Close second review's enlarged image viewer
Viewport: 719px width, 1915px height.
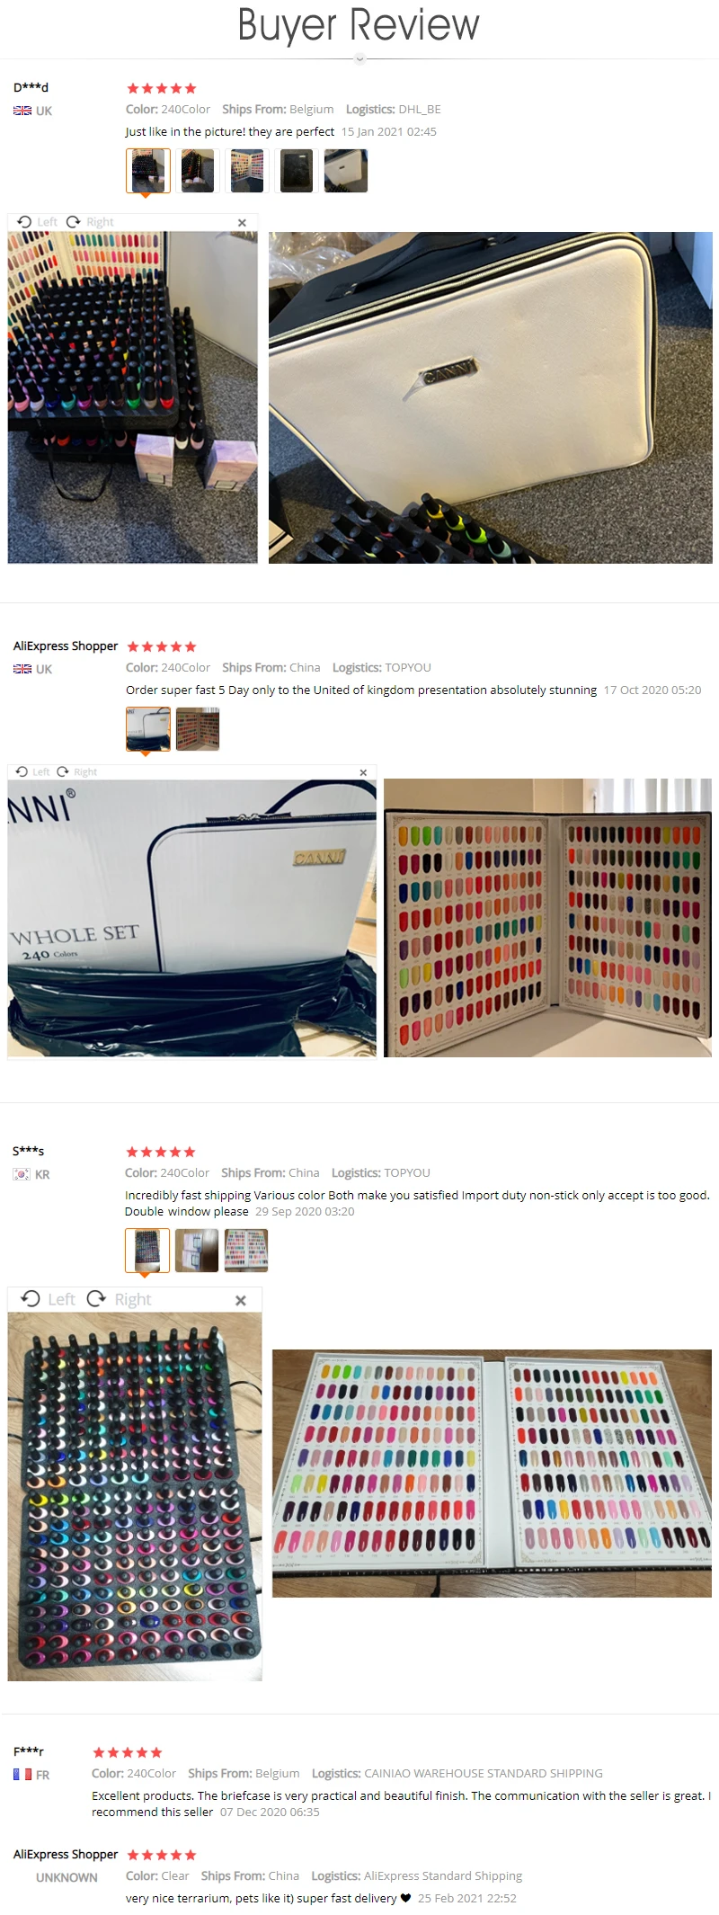pos(363,773)
